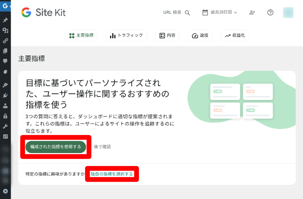Click the Site Kit logo in header
The height and width of the screenshot is (199, 303).
point(43,12)
